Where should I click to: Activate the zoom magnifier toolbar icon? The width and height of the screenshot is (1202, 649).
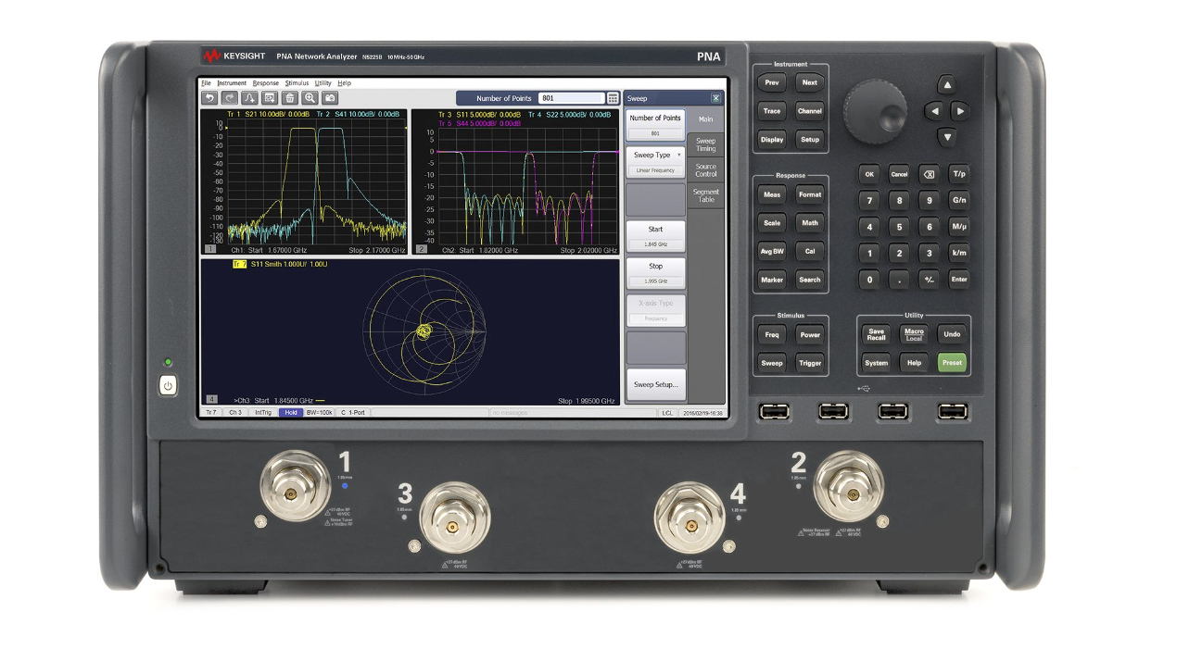310,96
